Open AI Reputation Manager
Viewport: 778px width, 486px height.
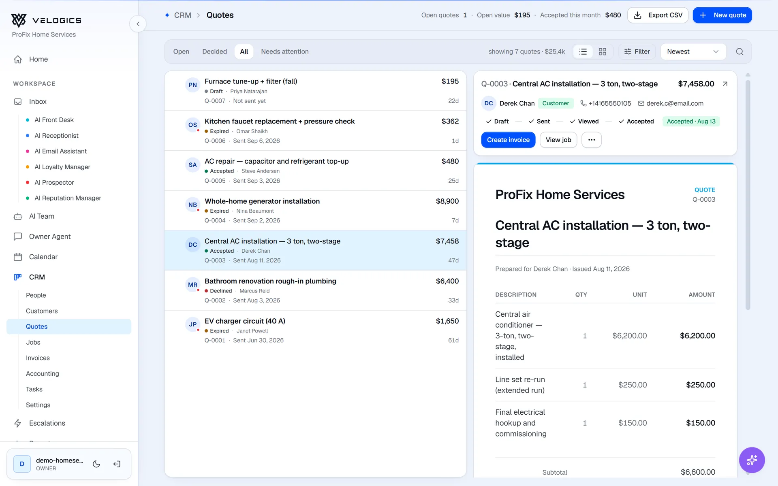[x=68, y=198]
